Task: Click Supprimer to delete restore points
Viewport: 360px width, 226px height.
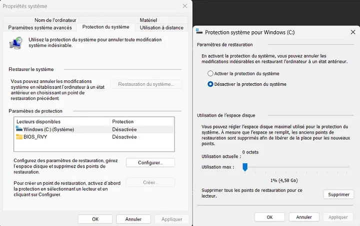Action: point(338,195)
